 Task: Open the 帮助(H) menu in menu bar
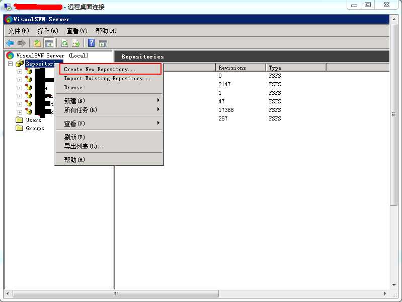coord(106,31)
